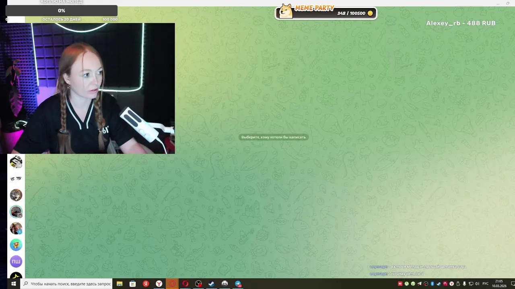
Task: Switch to the highlighted Opera taskbar window
Action: pyautogui.click(x=172, y=284)
